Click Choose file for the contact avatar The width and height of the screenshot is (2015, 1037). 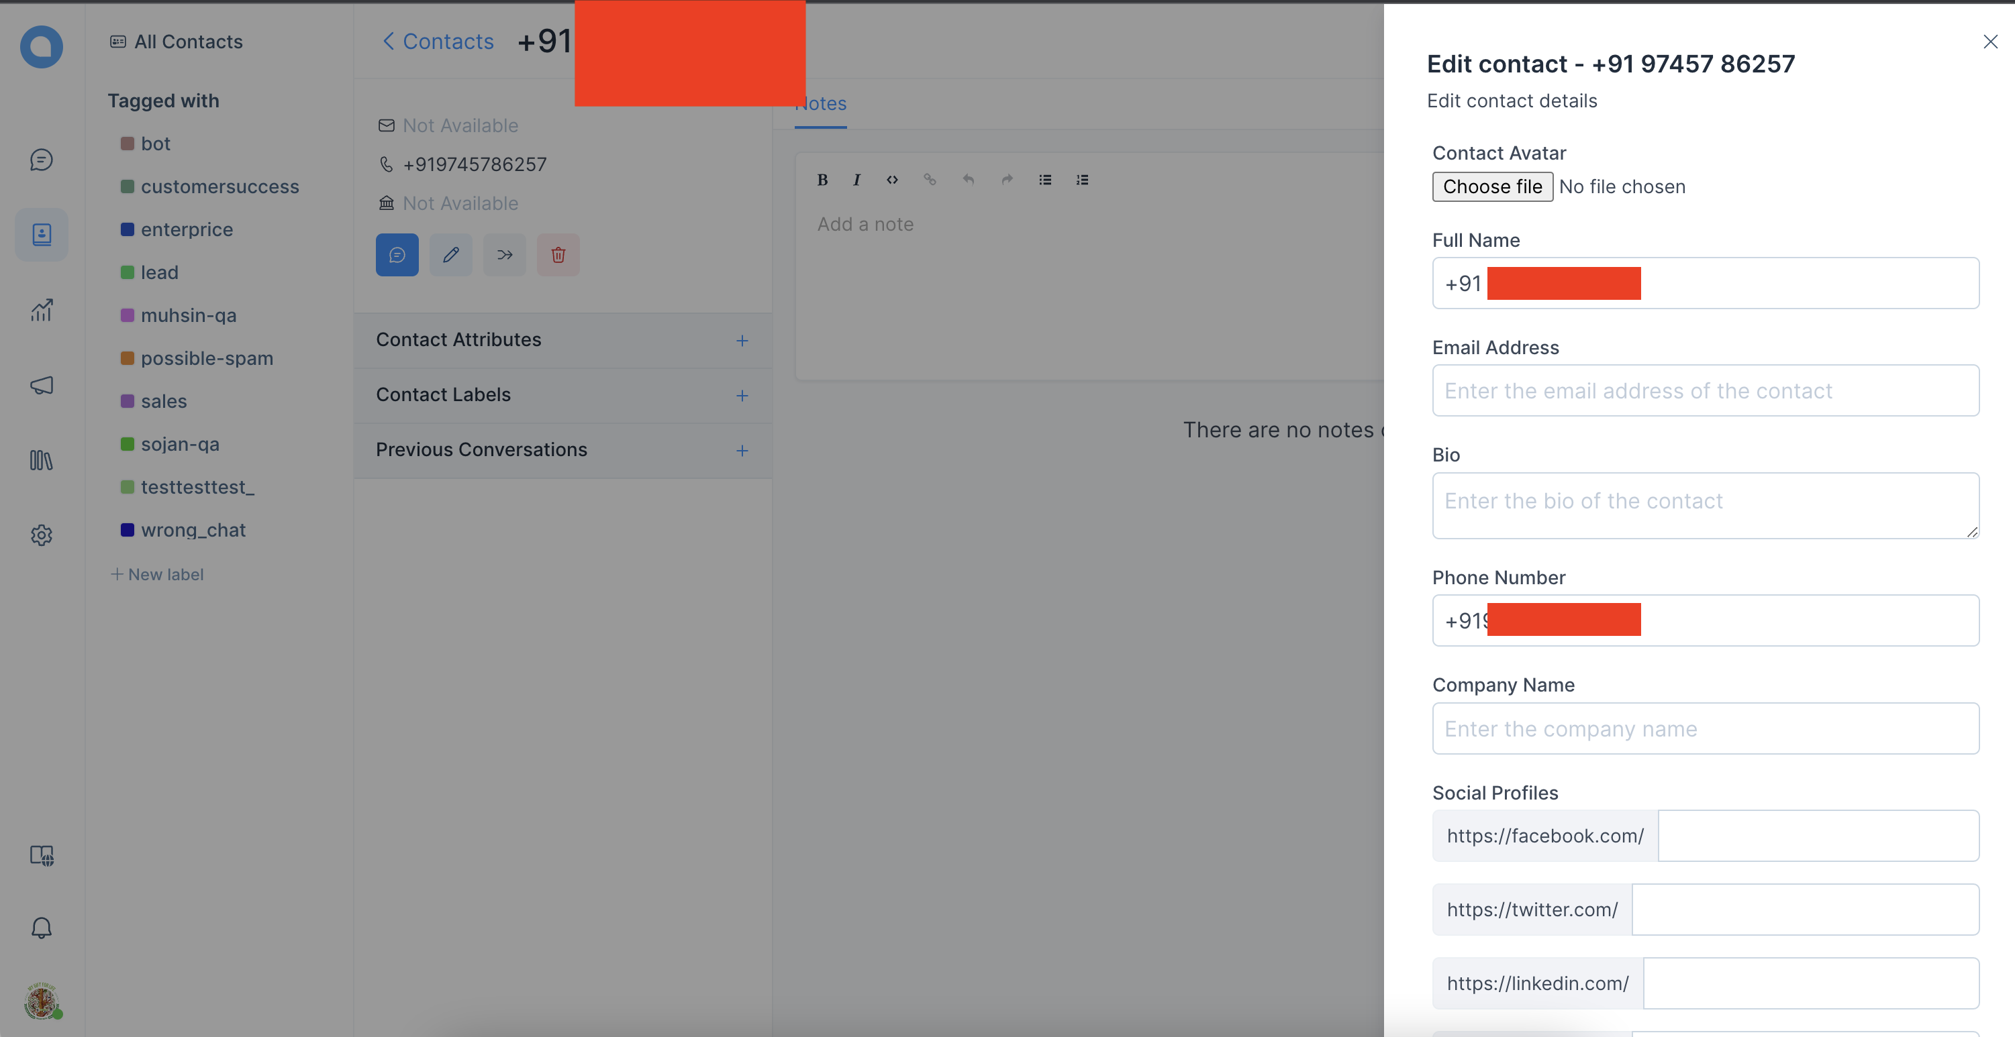coord(1491,186)
